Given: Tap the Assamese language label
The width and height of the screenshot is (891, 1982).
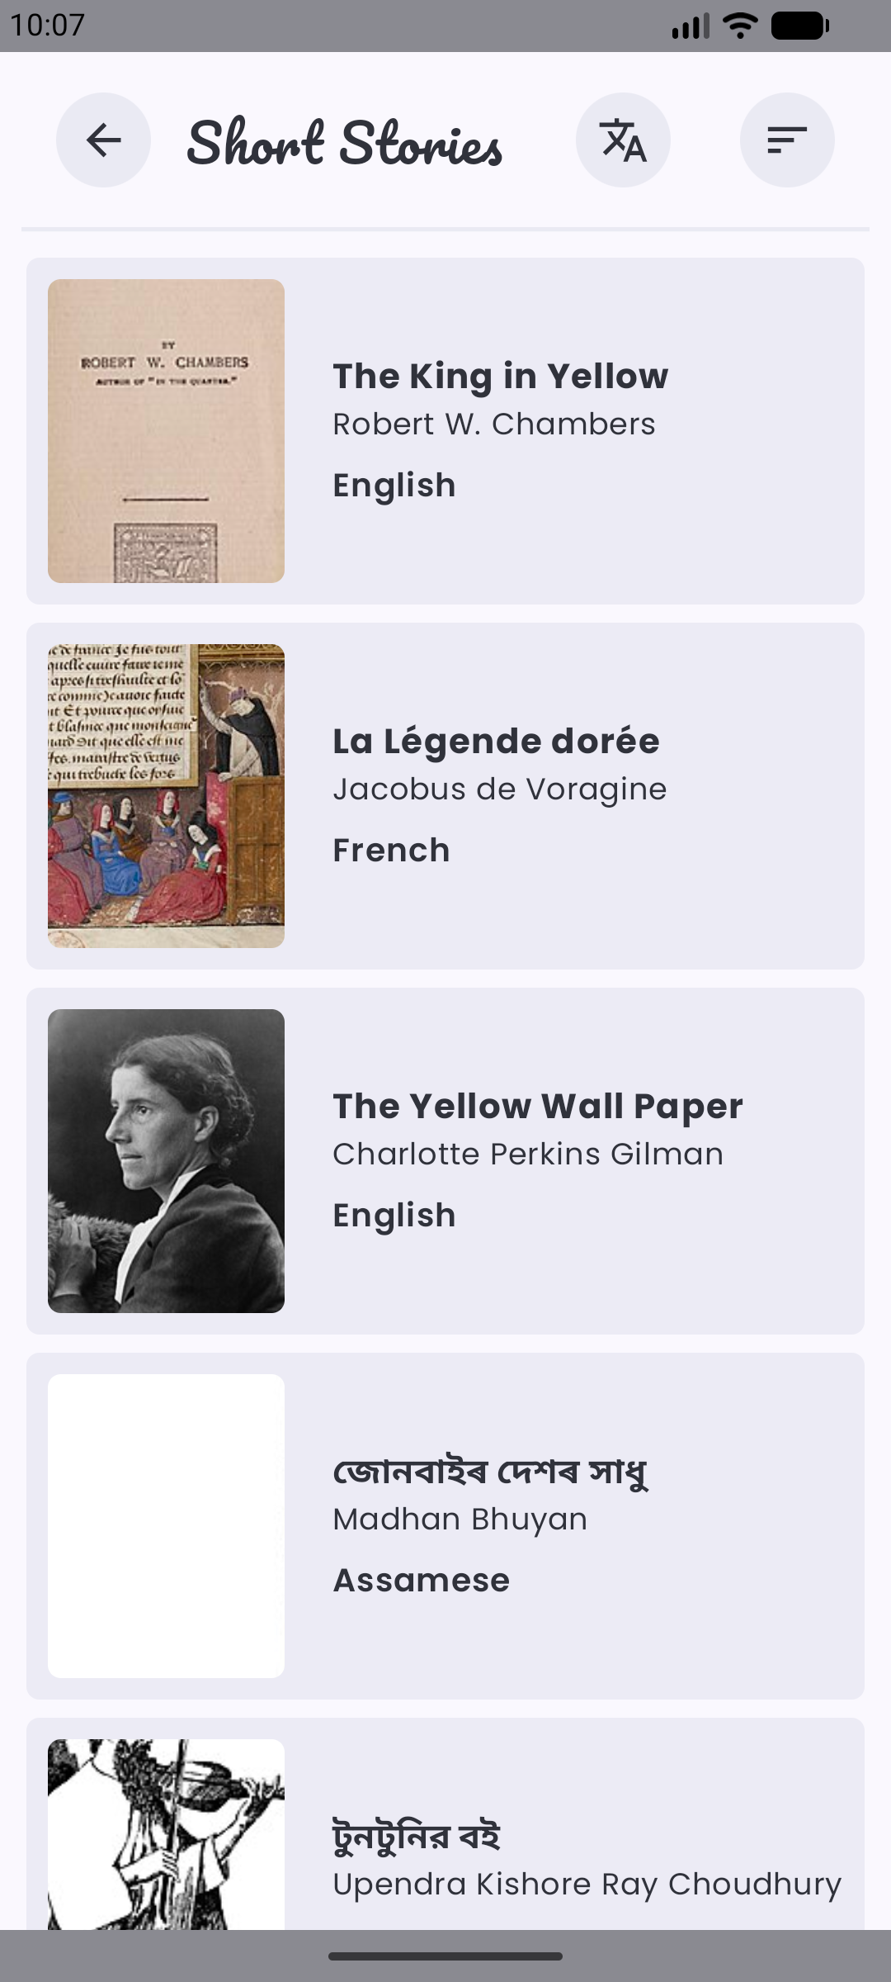Looking at the screenshot, I should (421, 1580).
